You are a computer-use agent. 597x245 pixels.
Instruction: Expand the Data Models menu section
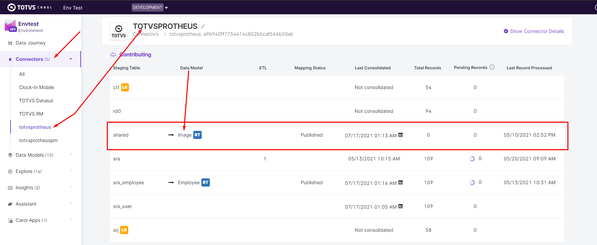pos(71,154)
